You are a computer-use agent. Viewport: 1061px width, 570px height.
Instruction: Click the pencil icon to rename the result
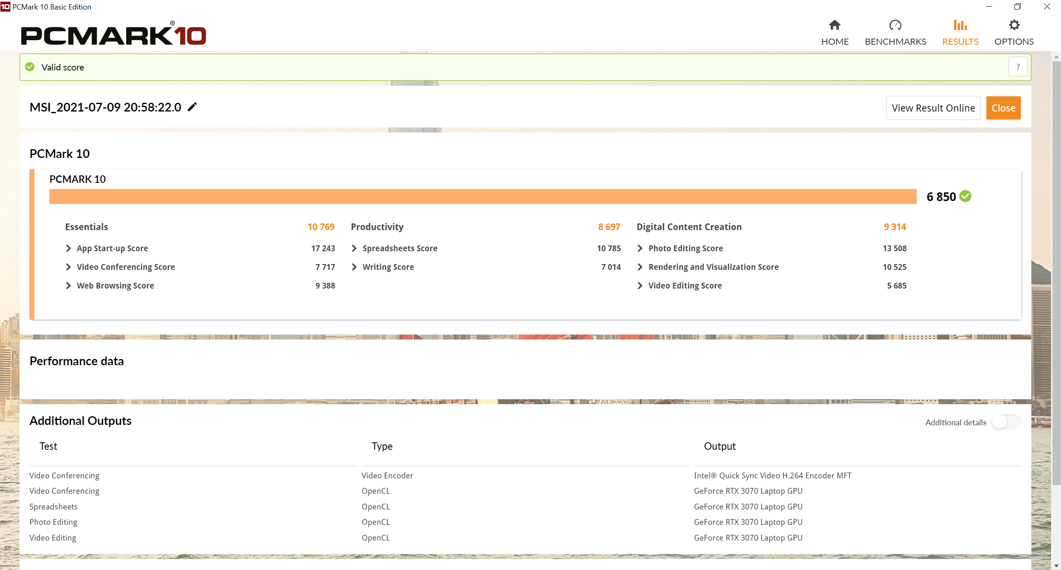tap(192, 107)
